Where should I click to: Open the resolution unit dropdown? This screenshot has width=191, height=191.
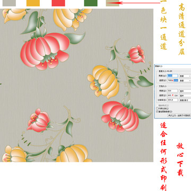(x=185, y=100)
